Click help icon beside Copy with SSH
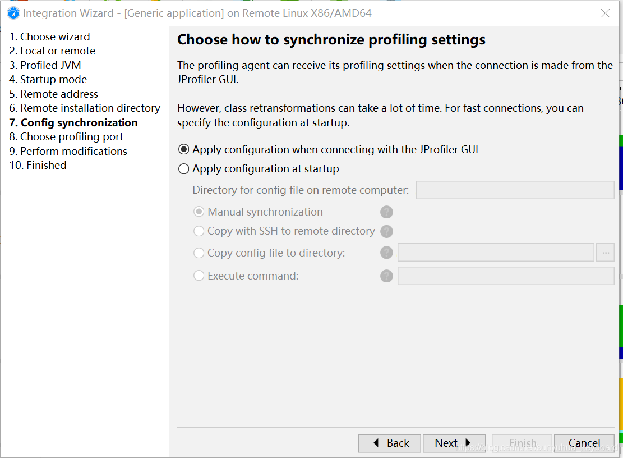The height and width of the screenshot is (458, 623). pyautogui.click(x=386, y=231)
